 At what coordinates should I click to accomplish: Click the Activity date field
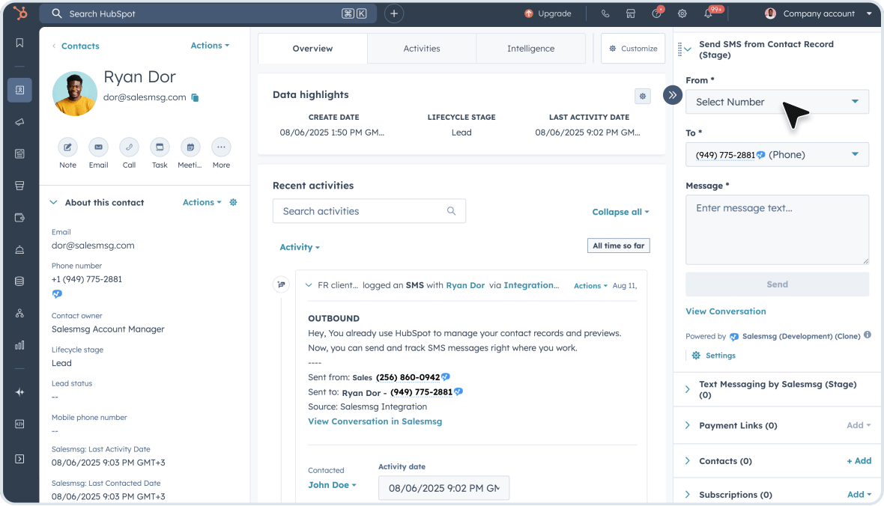[x=443, y=488]
